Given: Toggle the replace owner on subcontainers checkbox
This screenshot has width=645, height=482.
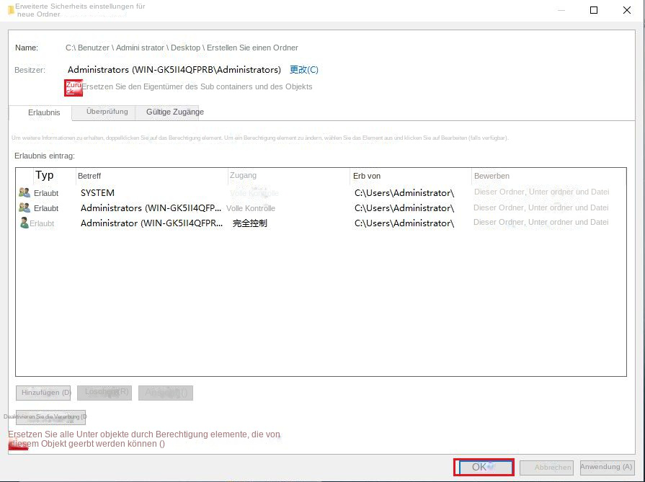Looking at the screenshot, I should [74, 87].
